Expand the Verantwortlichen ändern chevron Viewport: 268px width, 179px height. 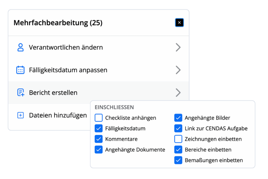click(178, 47)
